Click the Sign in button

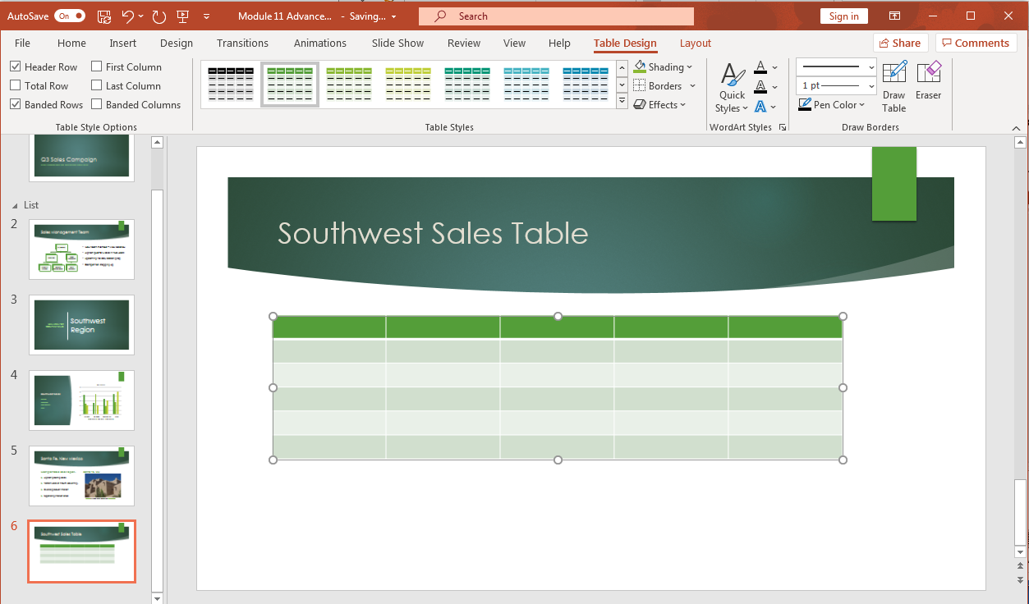(x=843, y=16)
